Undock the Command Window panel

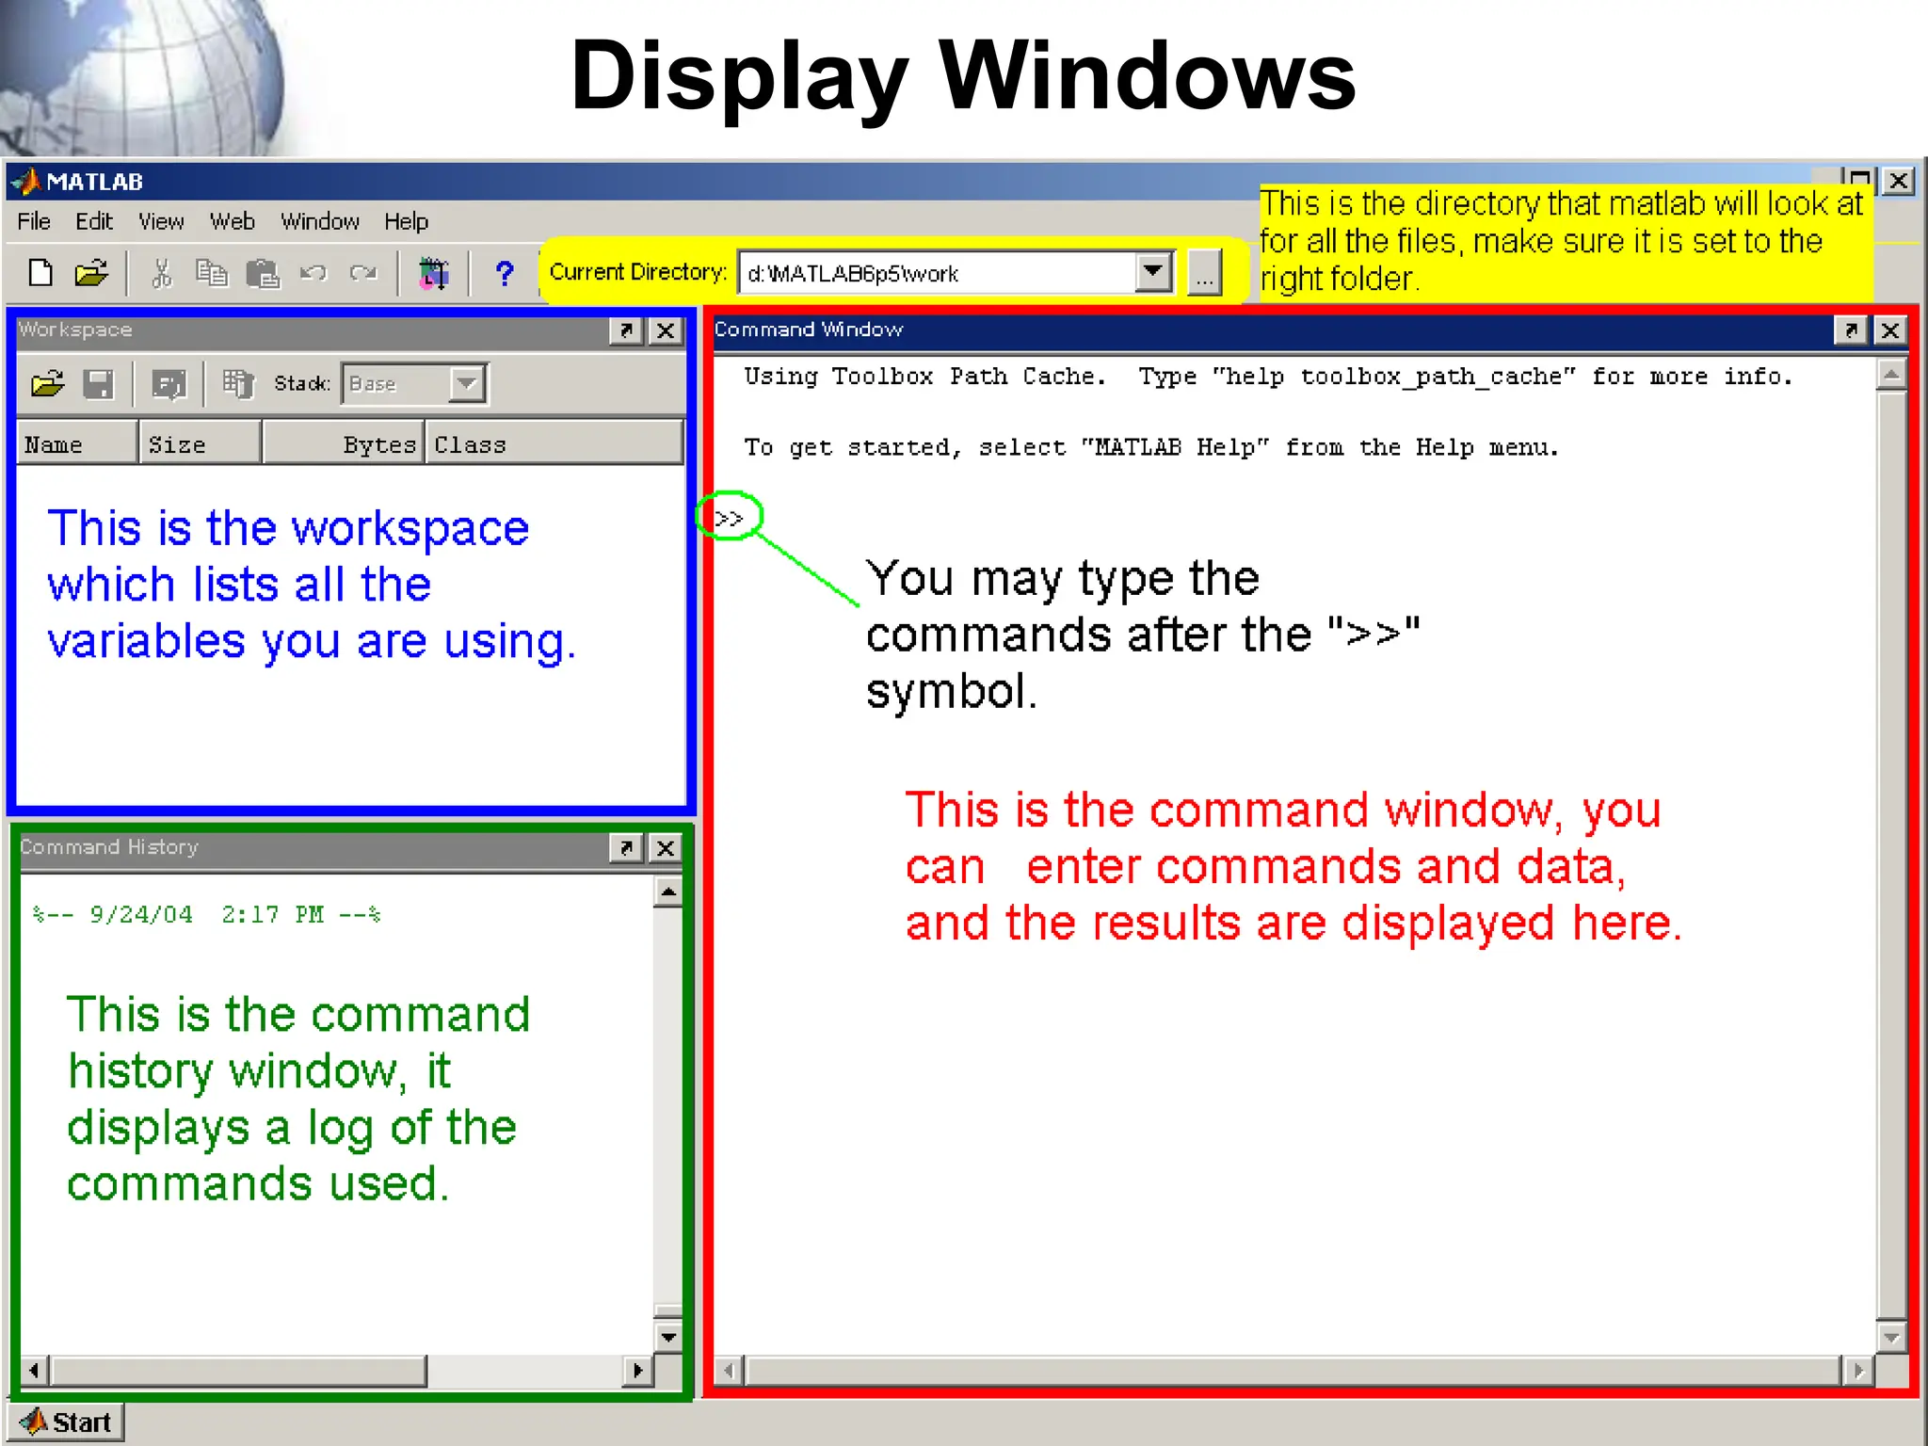point(1851,329)
